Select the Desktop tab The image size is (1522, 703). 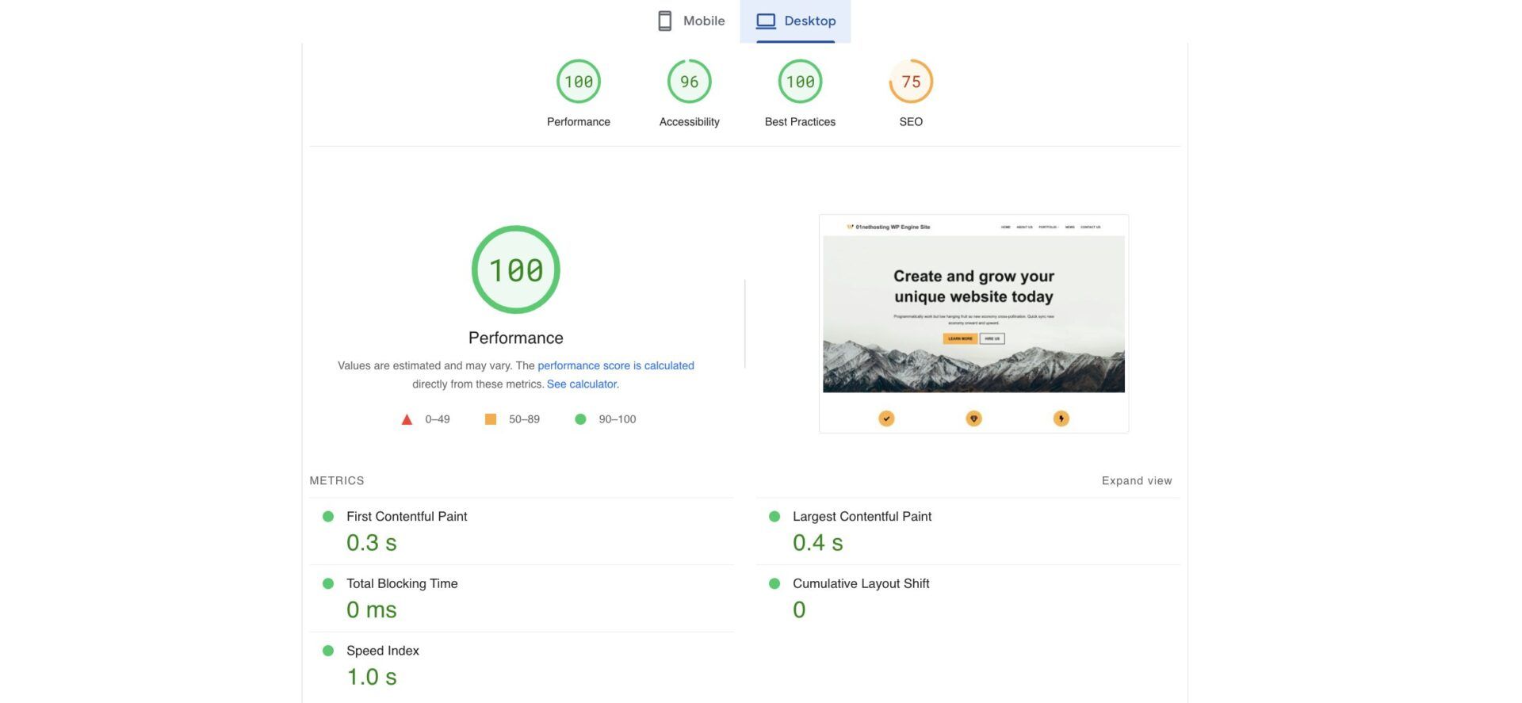tap(795, 21)
